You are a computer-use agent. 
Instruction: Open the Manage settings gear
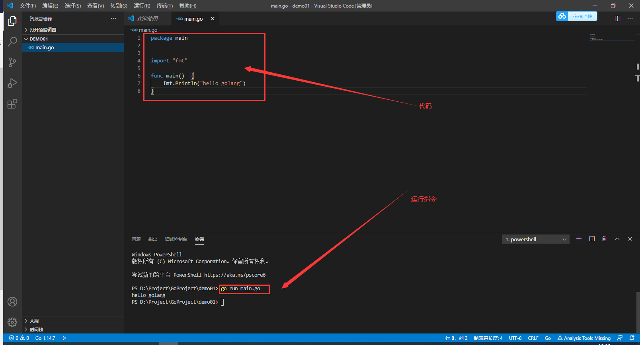[x=12, y=322]
